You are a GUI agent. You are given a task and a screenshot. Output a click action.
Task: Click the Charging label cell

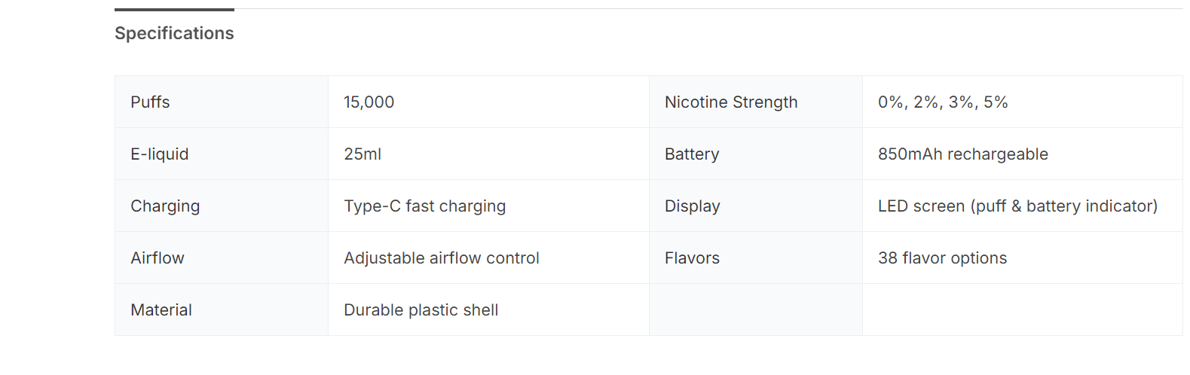165,206
